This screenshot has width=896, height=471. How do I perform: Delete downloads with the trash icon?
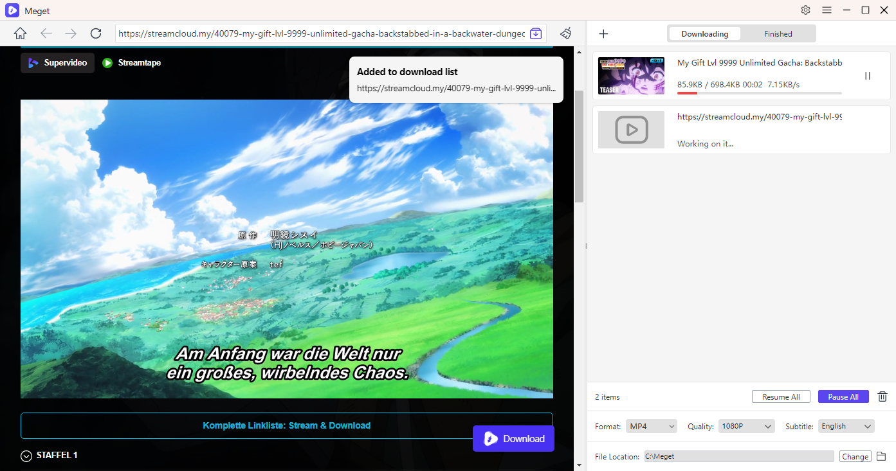click(x=882, y=396)
